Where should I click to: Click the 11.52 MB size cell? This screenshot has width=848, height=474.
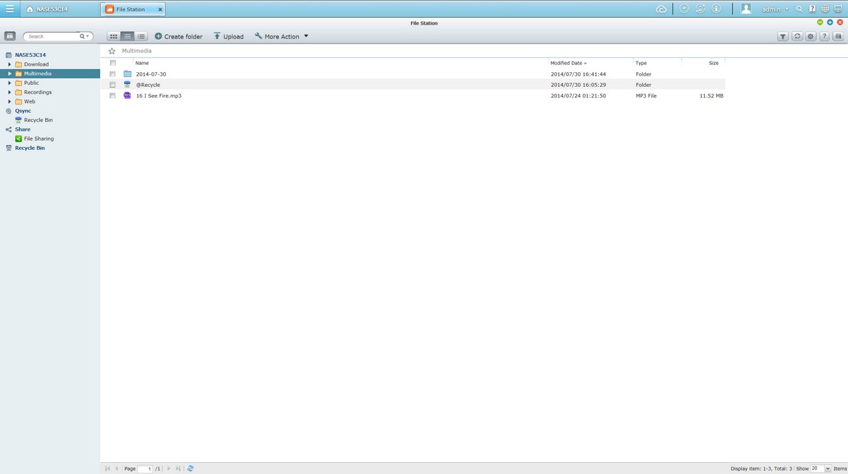click(711, 95)
